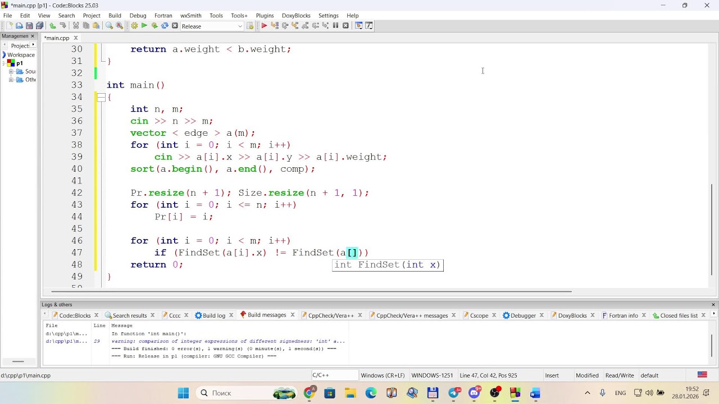The height and width of the screenshot is (404, 719).
Task: Build project with gear icon
Action: 134,26
